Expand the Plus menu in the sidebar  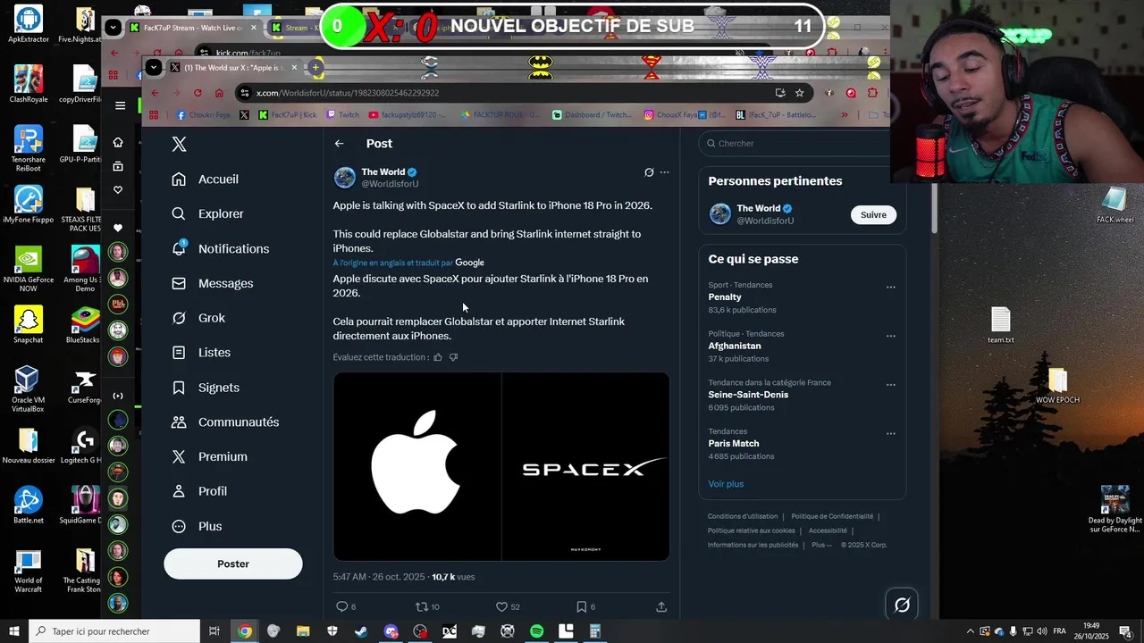pos(196,526)
